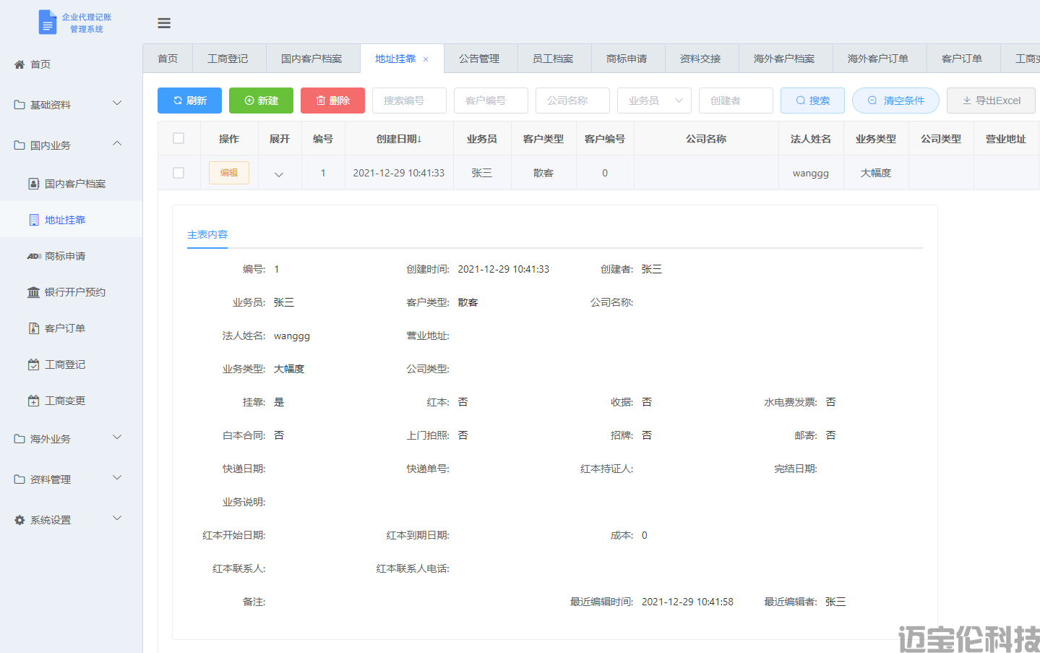This screenshot has width=1040, height=653.
Task: Click the folder icon next to 国内业务
Action: (20, 145)
